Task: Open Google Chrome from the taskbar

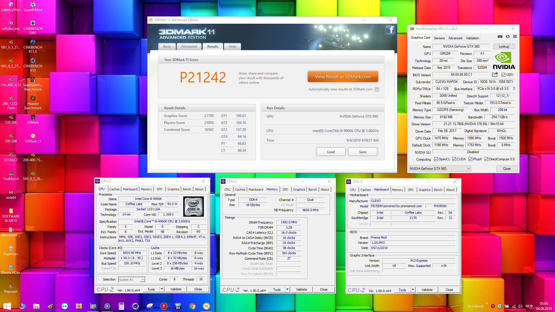Action: [x=192, y=306]
